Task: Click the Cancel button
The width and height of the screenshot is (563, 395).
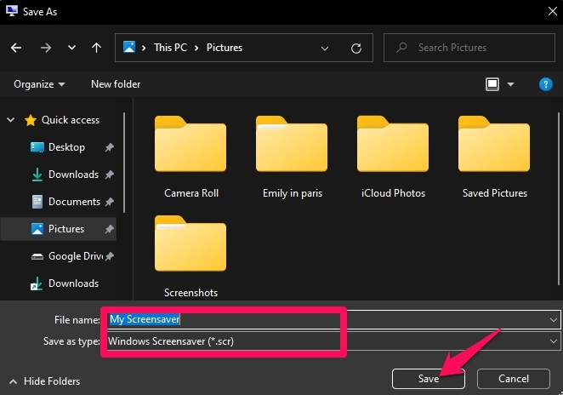Action: click(x=513, y=378)
